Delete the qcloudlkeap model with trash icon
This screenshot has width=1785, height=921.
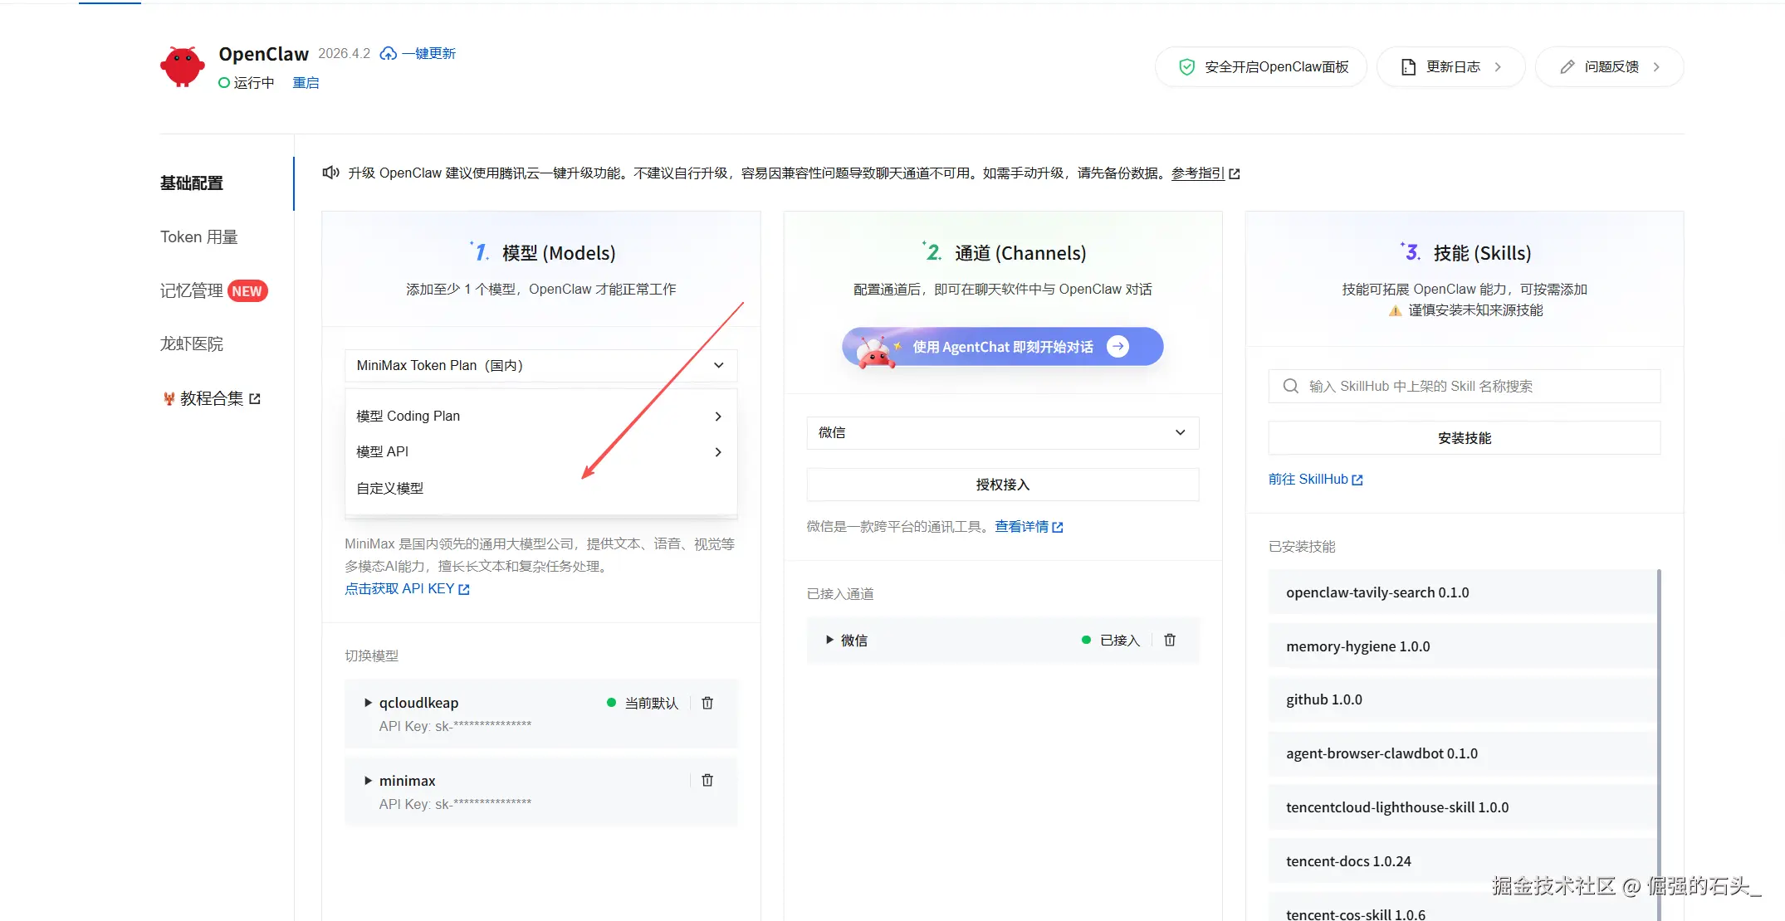[707, 703]
